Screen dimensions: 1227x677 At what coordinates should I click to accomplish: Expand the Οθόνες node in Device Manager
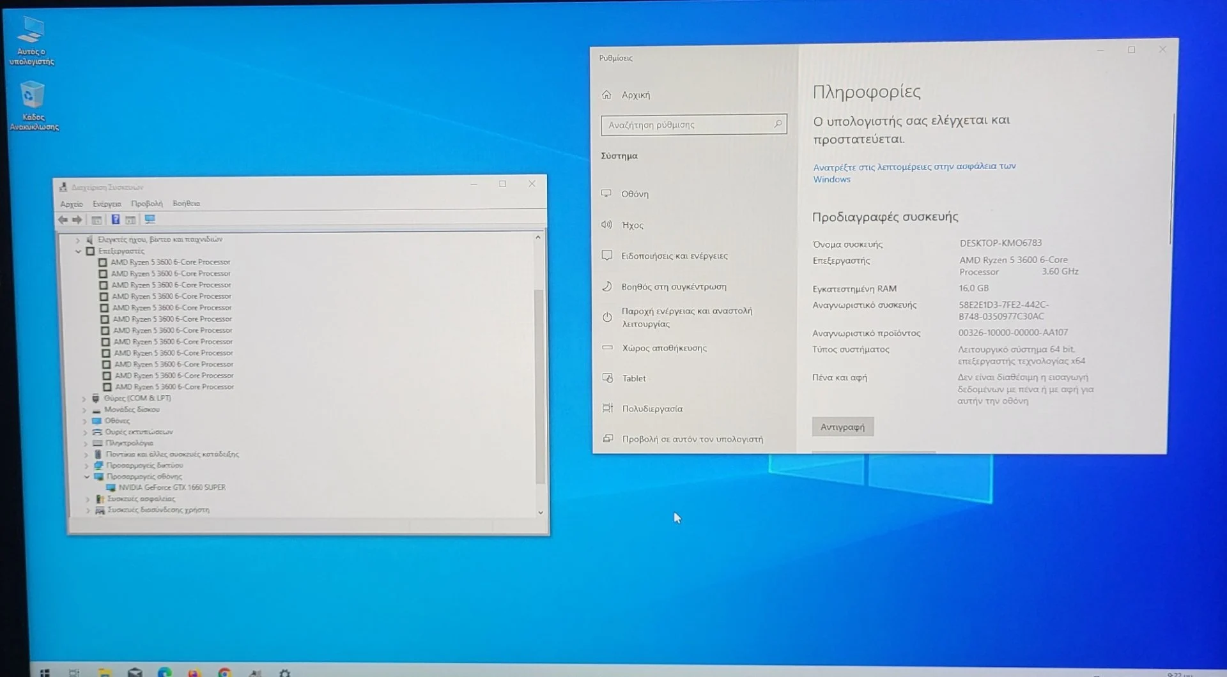coord(84,422)
